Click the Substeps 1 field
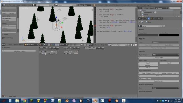 click(x=148, y=65)
